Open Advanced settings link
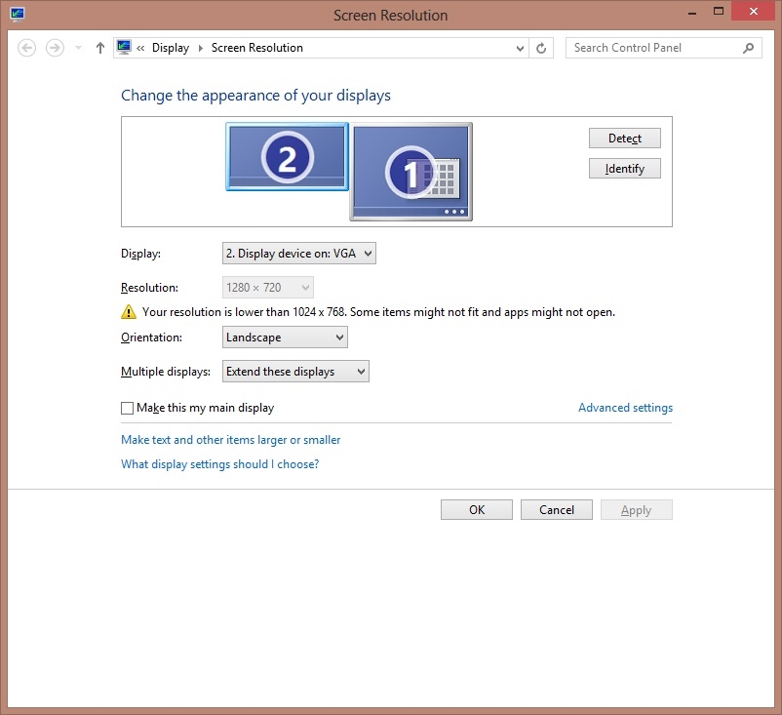The width and height of the screenshot is (782, 715). [625, 408]
